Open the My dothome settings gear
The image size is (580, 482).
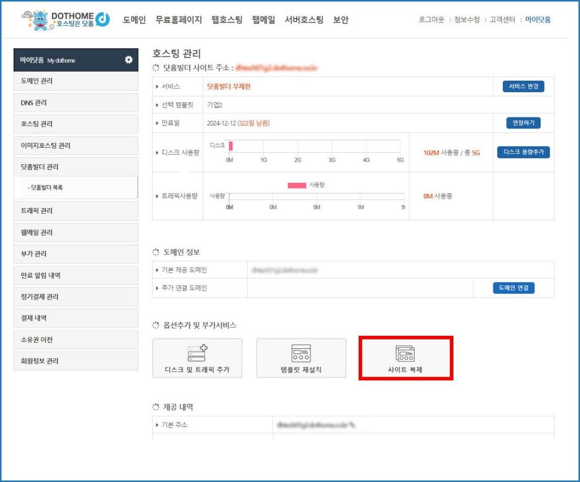(129, 60)
